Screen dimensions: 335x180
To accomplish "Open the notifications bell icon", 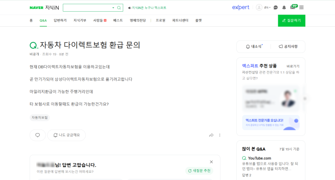I will [x=284, y=8].
